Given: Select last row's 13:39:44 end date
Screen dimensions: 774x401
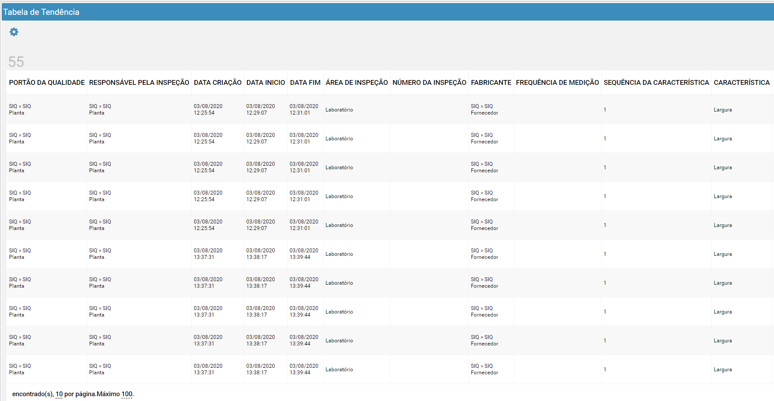Looking at the screenshot, I should [304, 369].
